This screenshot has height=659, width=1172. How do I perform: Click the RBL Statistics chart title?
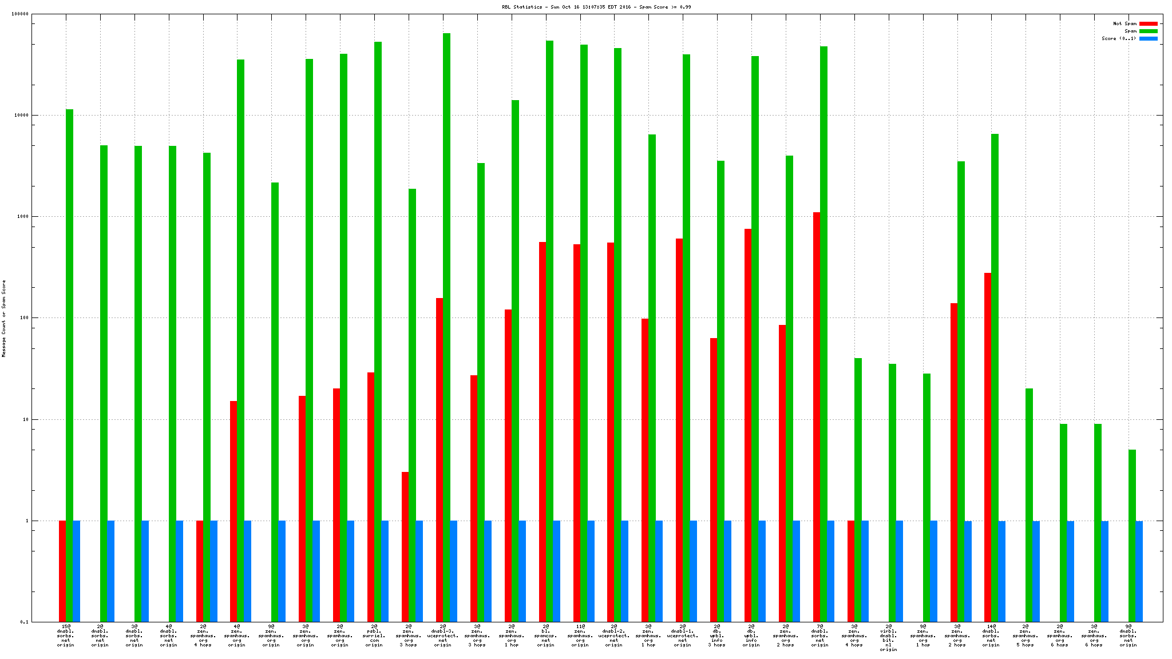click(596, 7)
